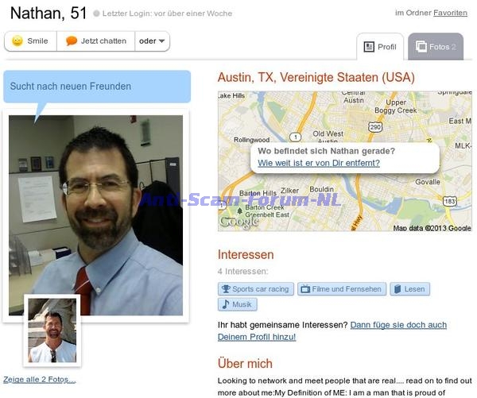Click 'Dann füge sie doch auch' link
Viewport: 477px width, 398px height.
398,325
